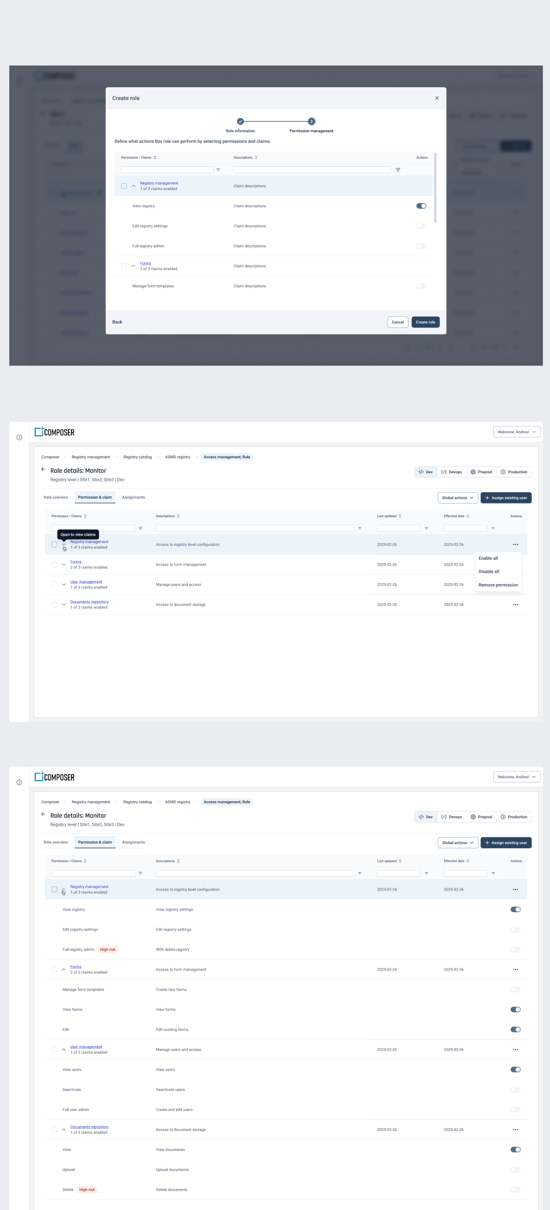Click High risk badge next to Full registry admin
Screen dimensions: 550x1210
pos(108,950)
